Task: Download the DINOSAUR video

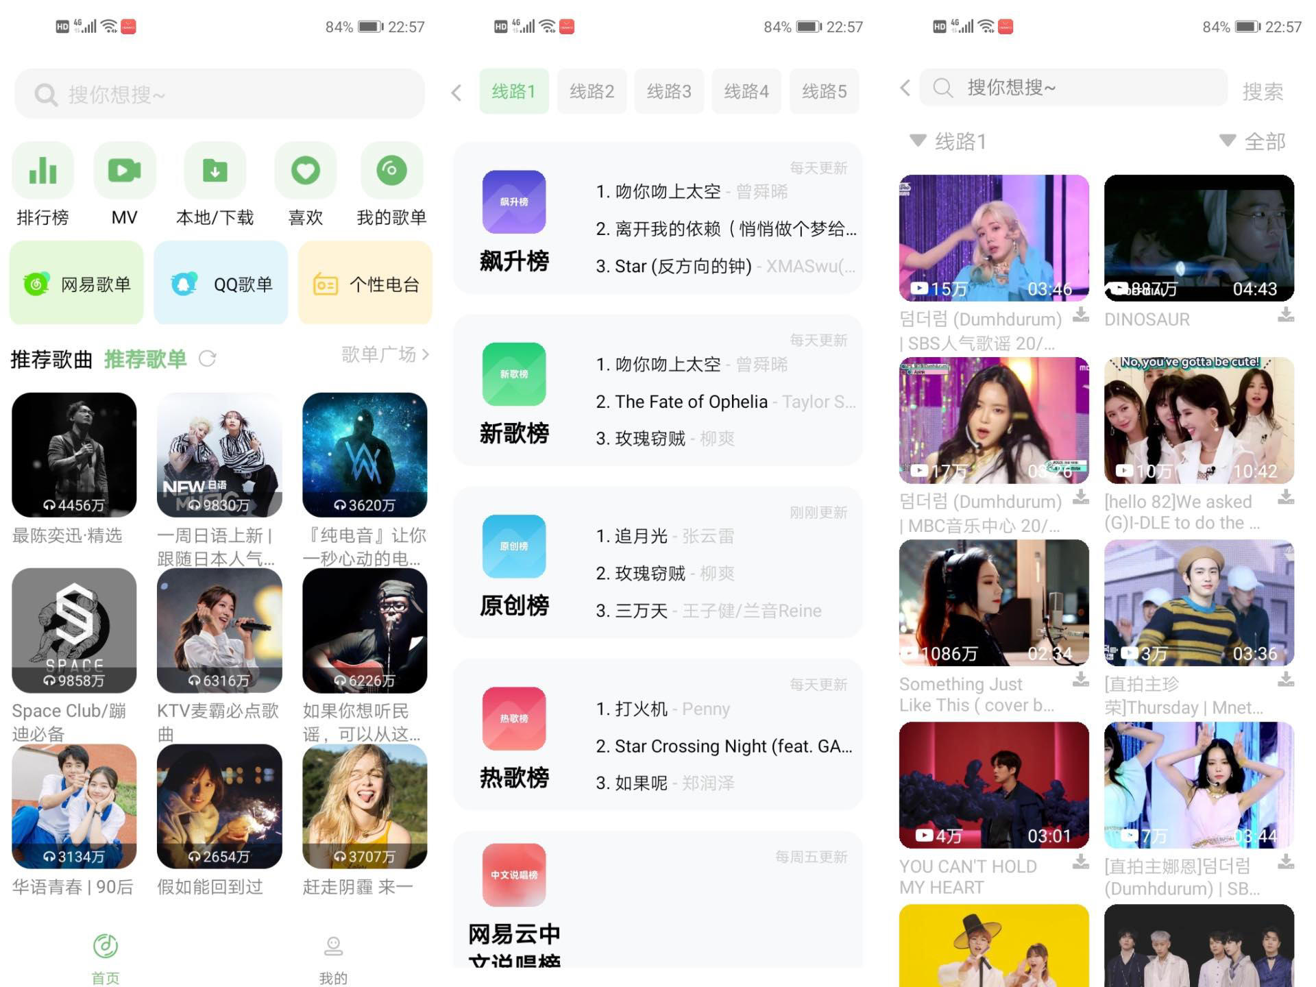Action: coord(1286,315)
